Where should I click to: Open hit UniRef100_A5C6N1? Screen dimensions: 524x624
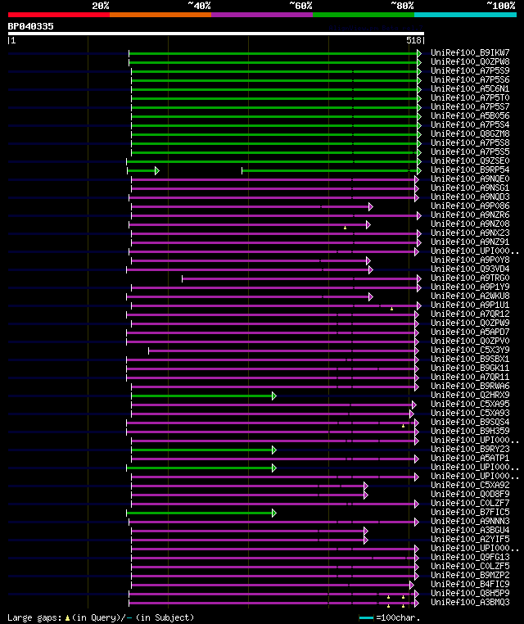pyautogui.click(x=470, y=88)
